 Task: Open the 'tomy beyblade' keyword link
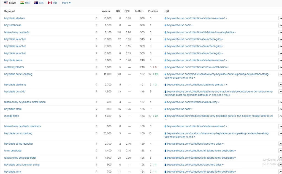click(x=13, y=151)
